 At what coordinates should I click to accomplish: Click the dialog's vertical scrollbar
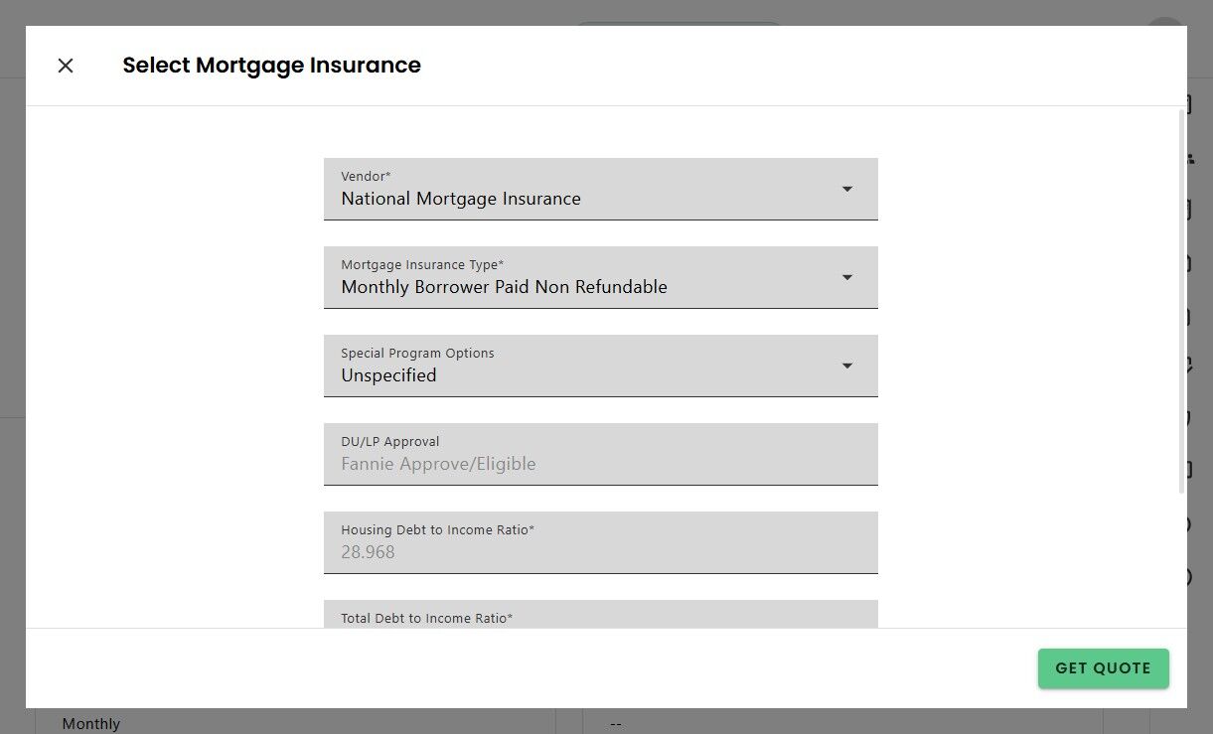(1180, 301)
